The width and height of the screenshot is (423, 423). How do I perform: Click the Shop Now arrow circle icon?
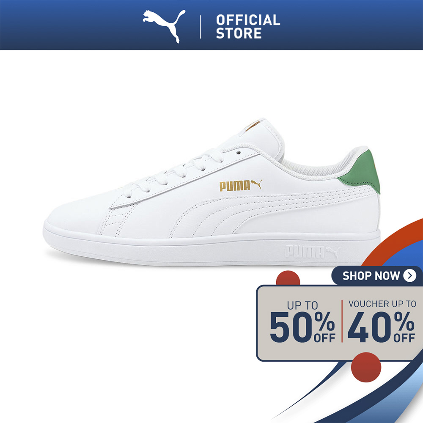[409, 275]
